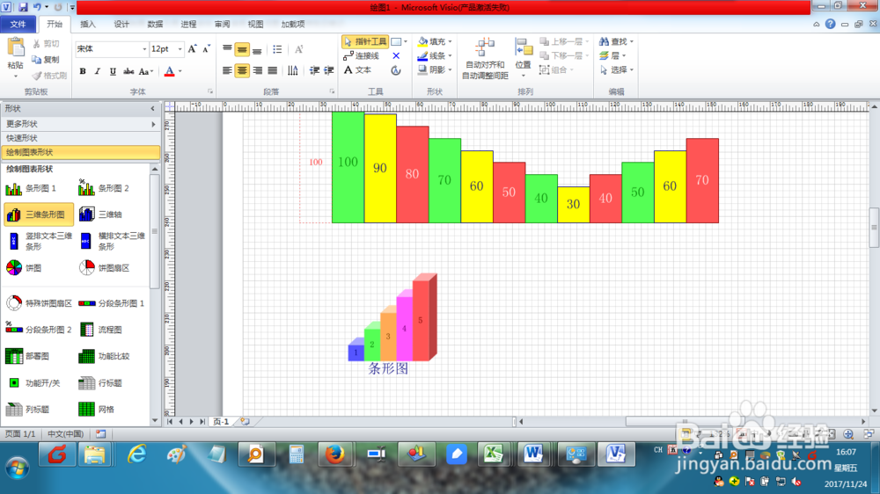Click the 文本 text tool button
Screen dimensions: 880x494
tap(357, 70)
